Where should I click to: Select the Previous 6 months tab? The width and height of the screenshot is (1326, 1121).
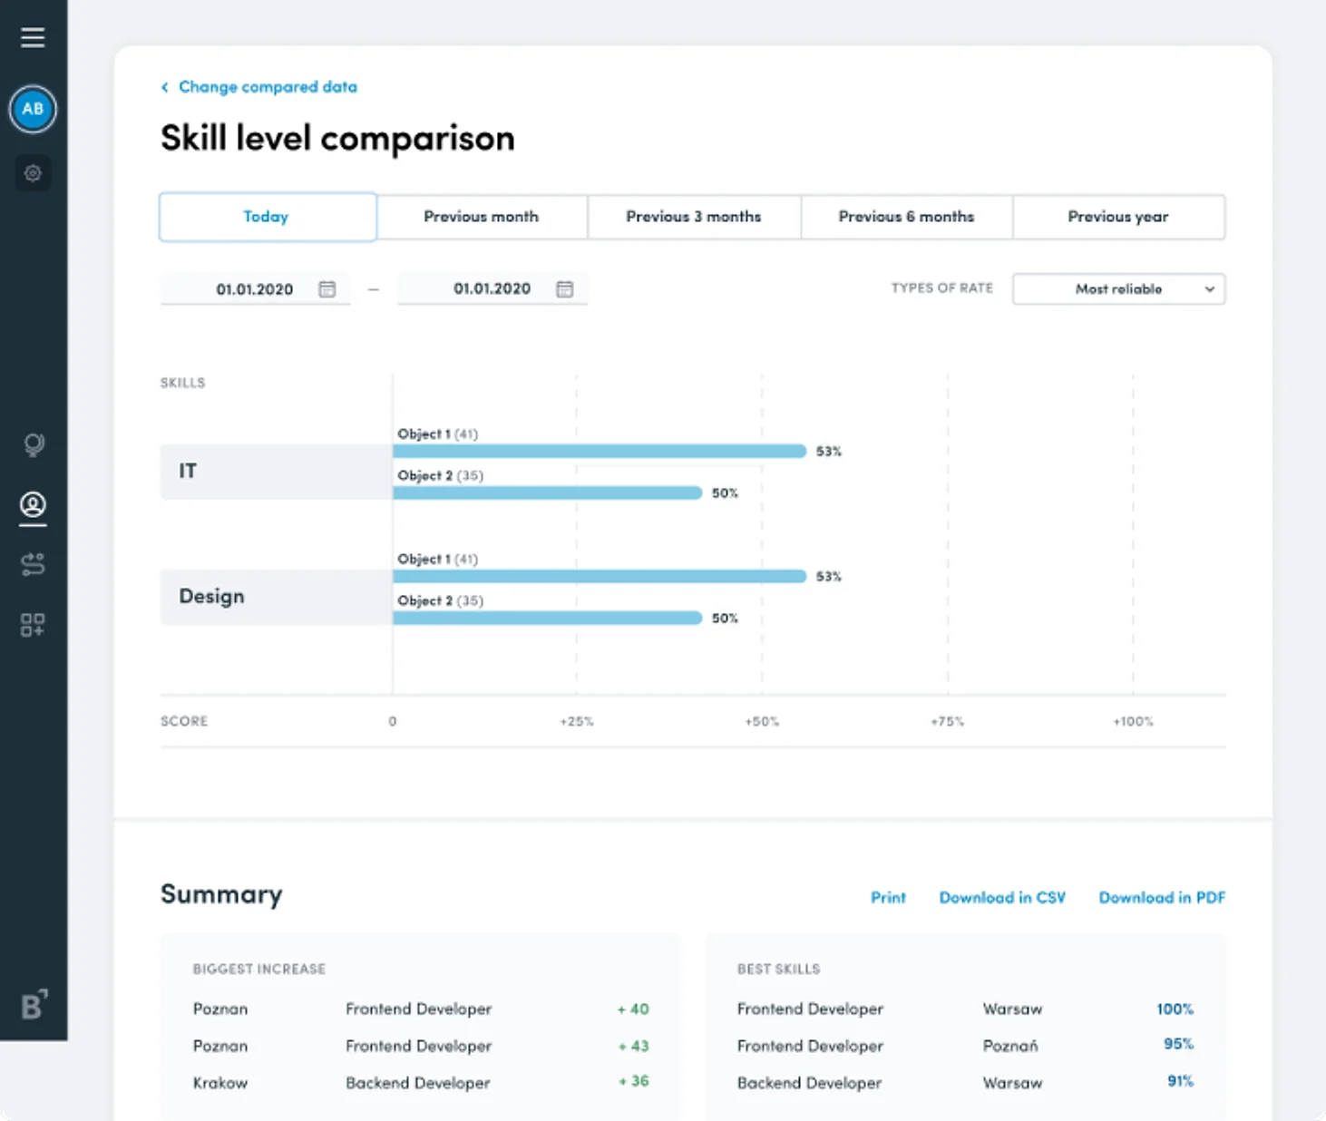point(906,217)
